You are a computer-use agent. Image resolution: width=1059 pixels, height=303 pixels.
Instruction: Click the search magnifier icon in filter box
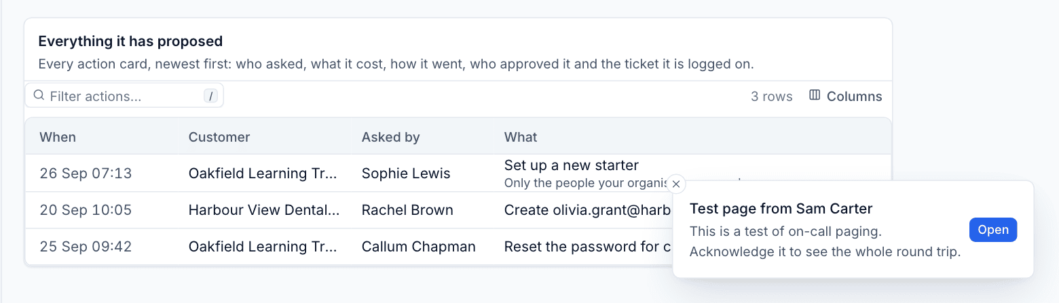(x=39, y=96)
